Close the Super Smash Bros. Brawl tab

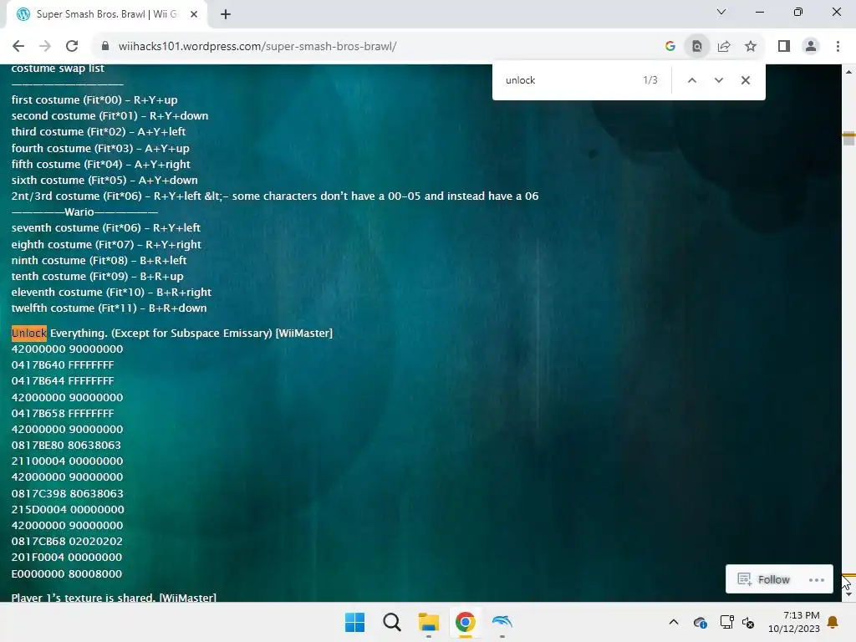tap(194, 14)
